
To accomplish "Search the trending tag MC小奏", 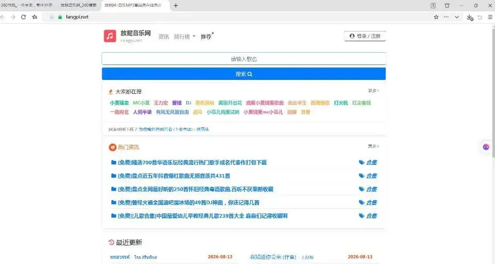I will point(141,103).
